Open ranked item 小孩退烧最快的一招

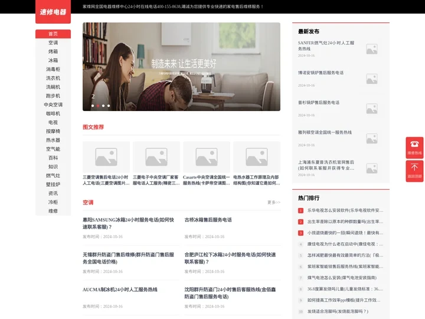point(345,233)
